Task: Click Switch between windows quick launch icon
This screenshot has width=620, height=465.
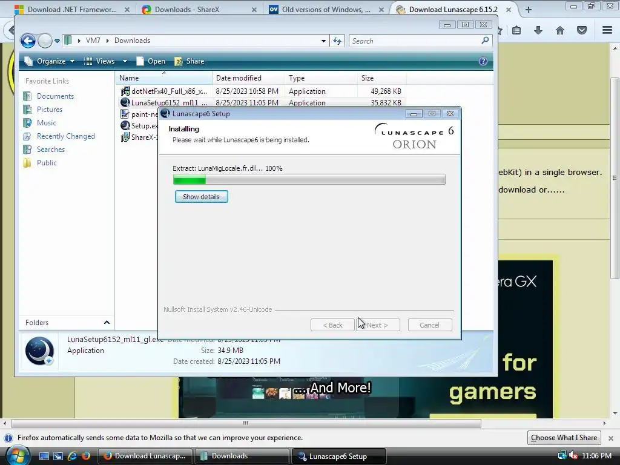Action: 58,457
